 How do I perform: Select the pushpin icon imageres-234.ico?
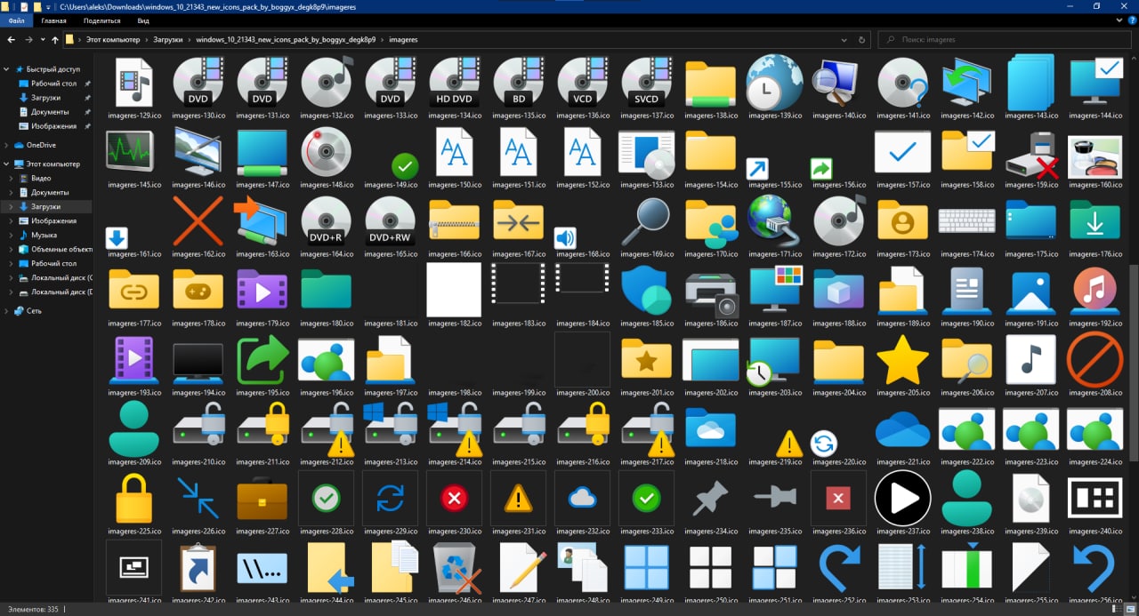(711, 499)
